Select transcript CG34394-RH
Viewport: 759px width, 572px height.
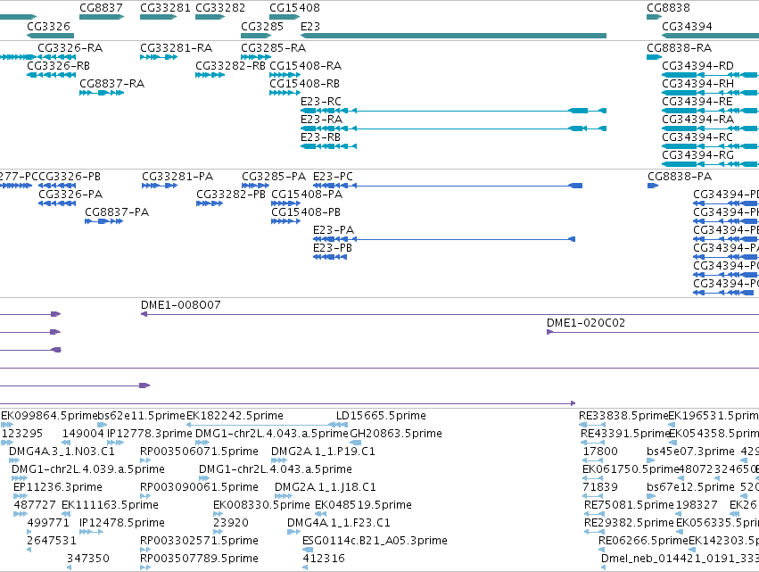coord(710,93)
